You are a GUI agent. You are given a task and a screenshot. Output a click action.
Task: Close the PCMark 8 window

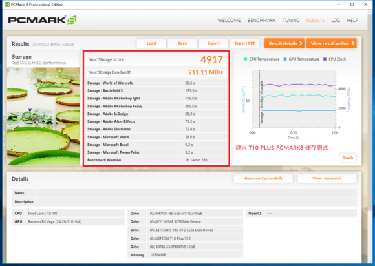(x=366, y=5)
